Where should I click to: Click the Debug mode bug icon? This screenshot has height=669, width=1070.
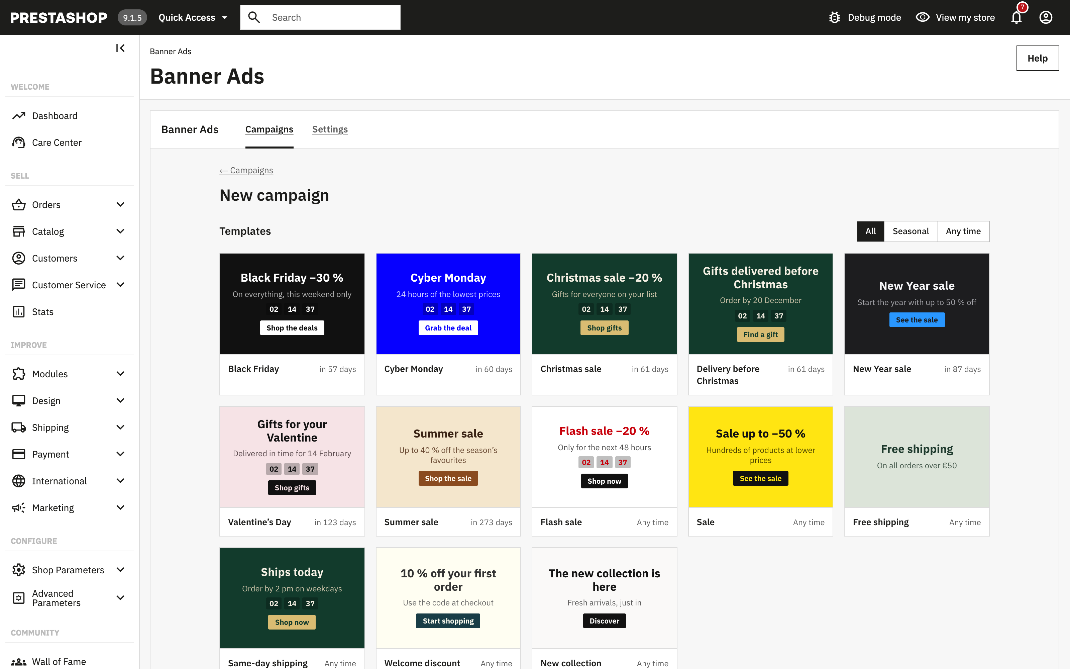[834, 17]
